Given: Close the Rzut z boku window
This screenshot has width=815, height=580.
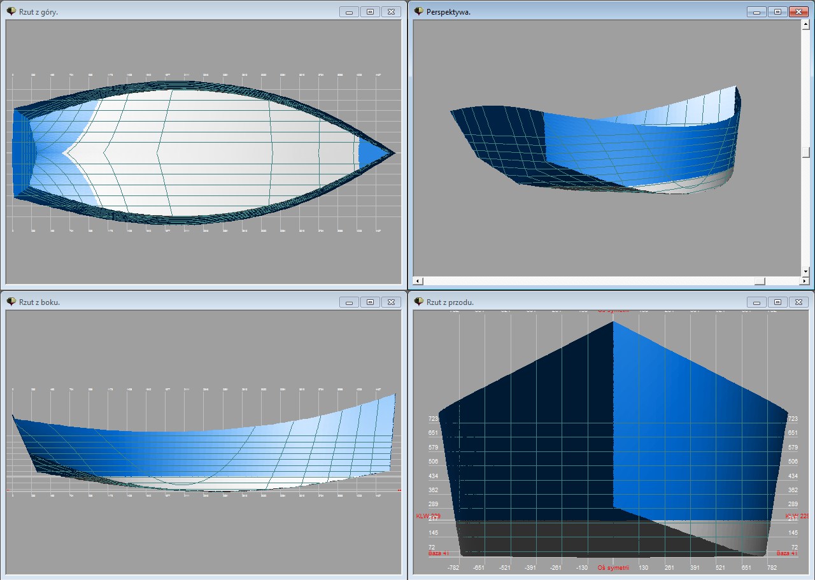Looking at the screenshot, I should tap(391, 302).
